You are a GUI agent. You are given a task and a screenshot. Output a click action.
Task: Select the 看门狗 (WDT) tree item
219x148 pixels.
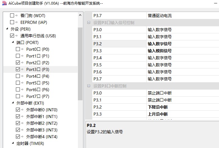coord(33,16)
